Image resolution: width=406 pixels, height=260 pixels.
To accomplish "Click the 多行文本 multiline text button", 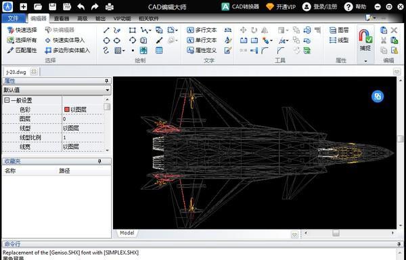I will (x=202, y=30).
